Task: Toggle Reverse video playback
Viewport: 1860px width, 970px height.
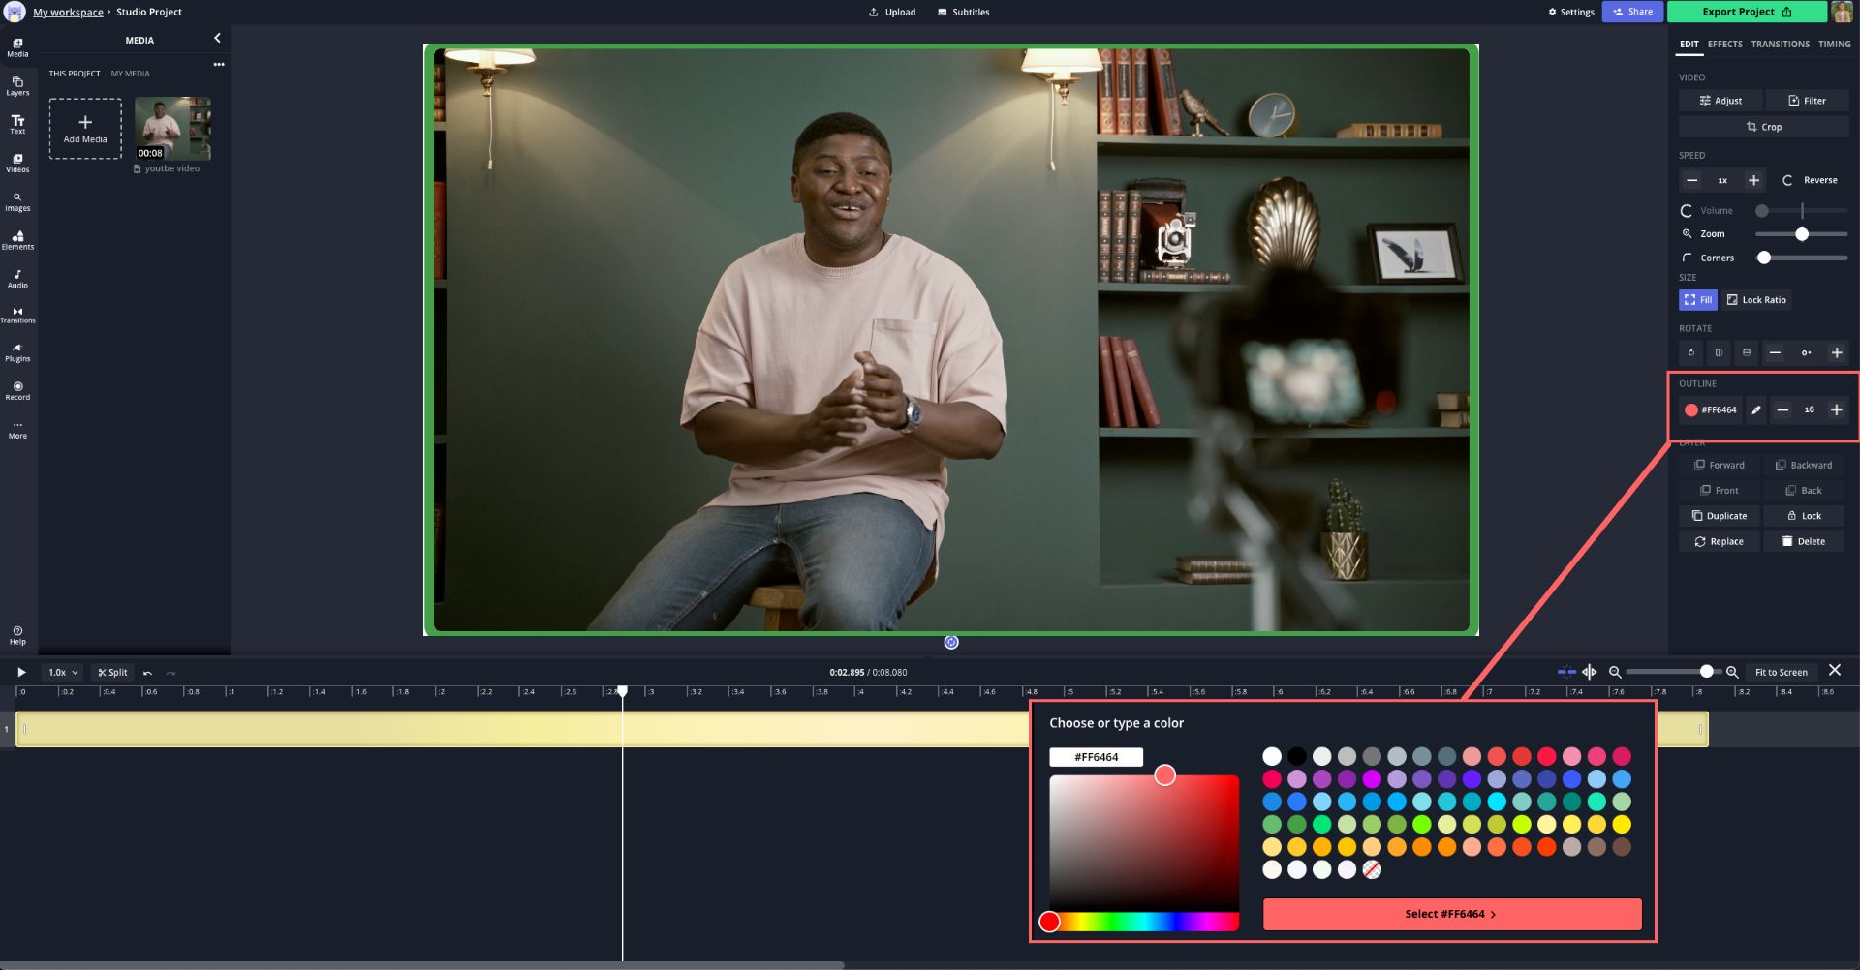Action: point(1810,181)
